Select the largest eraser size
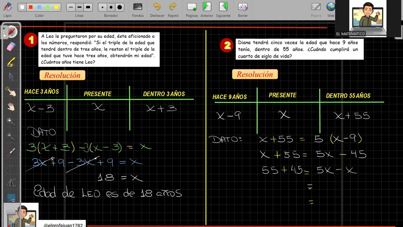Image resolution: width=403 pixels, height=227 pixels. point(120,7)
